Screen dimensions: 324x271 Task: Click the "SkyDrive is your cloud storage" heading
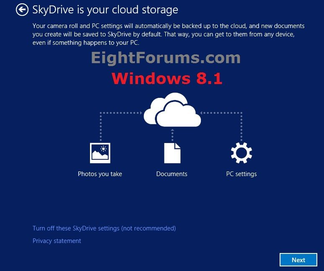[105, 10]
